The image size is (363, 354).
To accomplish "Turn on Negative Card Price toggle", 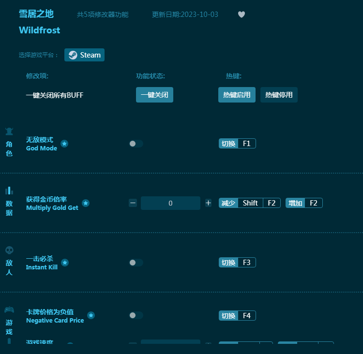I will pyautogui.click(x=136, y=315).
